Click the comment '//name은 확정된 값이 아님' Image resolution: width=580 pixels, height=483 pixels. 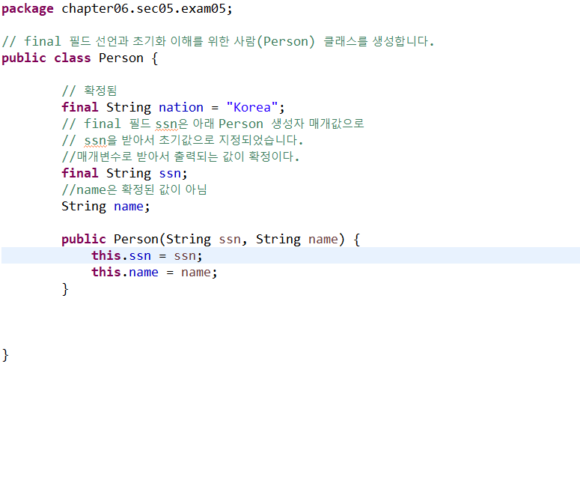(x=134, y=189)
